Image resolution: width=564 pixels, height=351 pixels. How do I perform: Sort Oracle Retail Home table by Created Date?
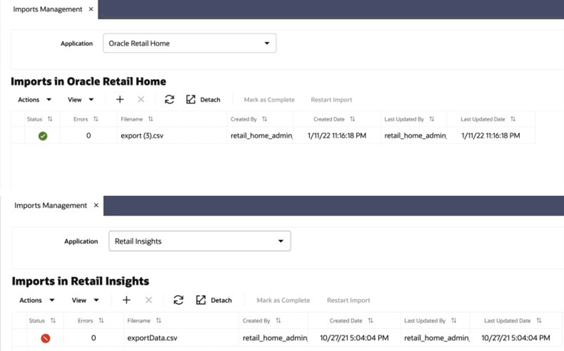tap(353, 119)
